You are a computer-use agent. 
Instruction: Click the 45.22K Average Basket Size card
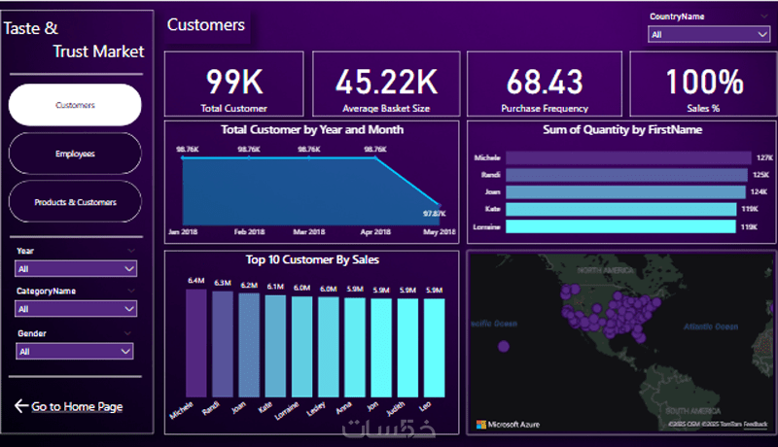[x=386, y=84]
